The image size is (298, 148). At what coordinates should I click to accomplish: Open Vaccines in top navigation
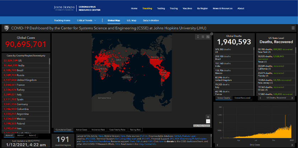(x=187, y=8)
